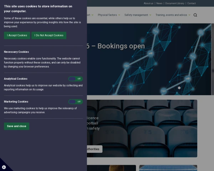
Task: Open the Physical factors menu
Action: [107, 15]
